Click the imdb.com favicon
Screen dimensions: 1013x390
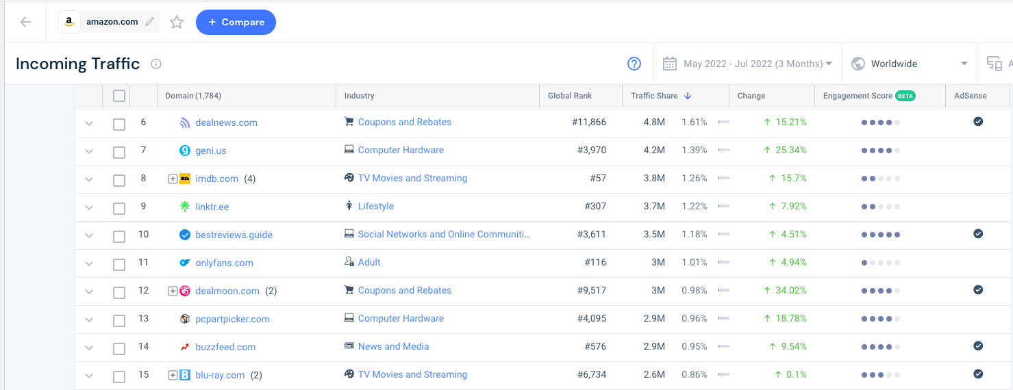(184, 179)
